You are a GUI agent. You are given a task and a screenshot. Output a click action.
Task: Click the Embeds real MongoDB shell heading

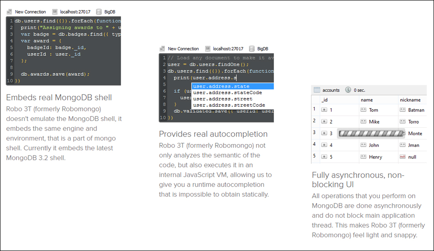59,98
